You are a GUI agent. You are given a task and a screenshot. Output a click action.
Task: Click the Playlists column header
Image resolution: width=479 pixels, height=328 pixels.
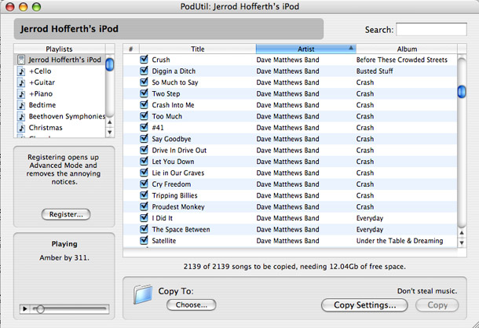point(59,49)
